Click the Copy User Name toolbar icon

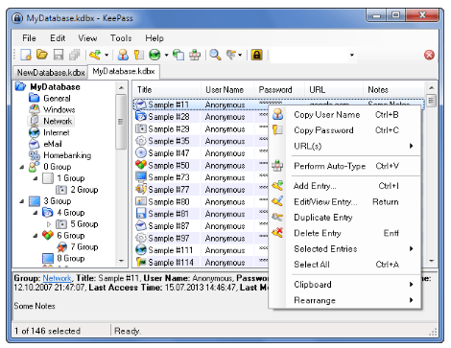coord(123,55)
